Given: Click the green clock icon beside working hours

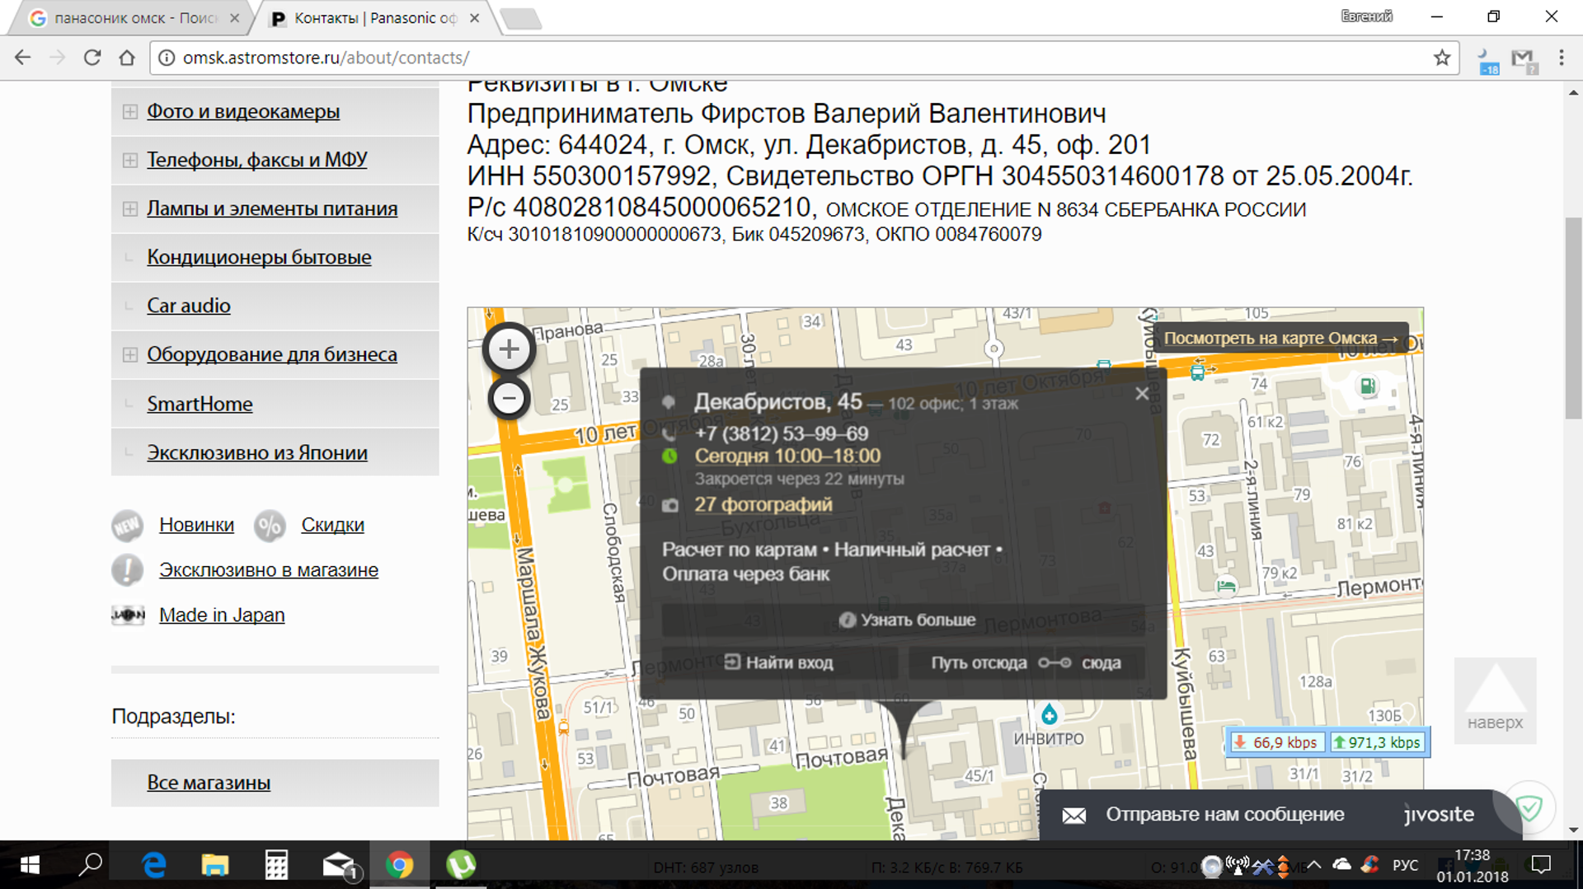Looking at the screenshot, I should point(669,456).
